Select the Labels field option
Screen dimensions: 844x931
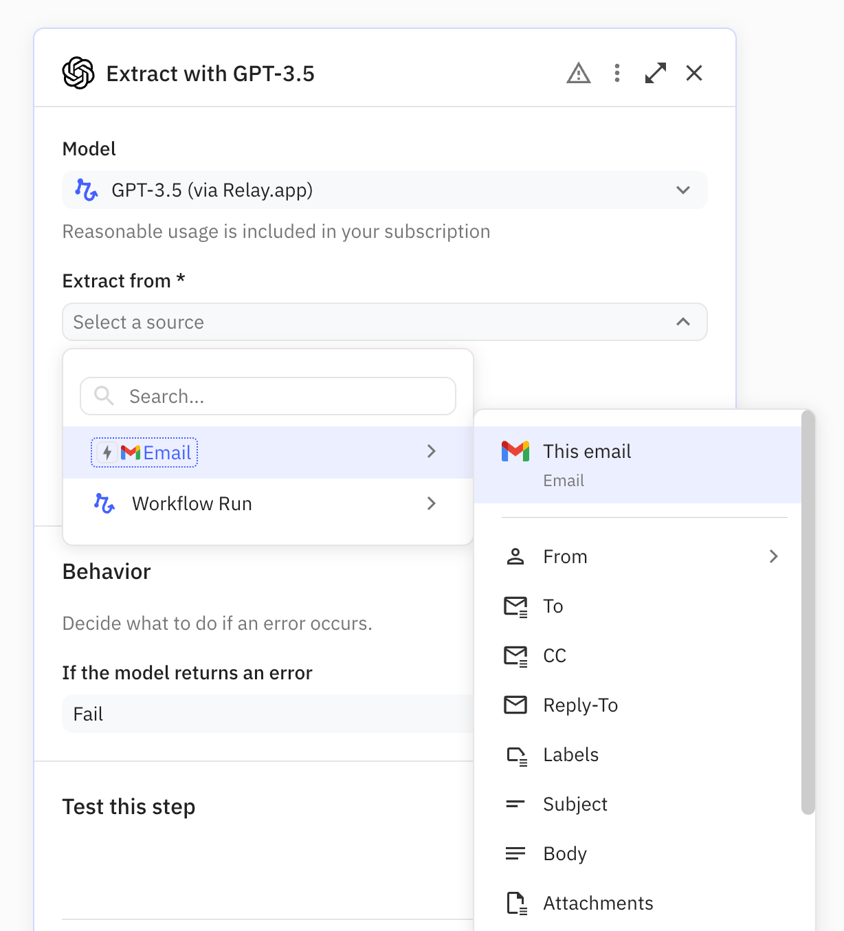point(638,755)
